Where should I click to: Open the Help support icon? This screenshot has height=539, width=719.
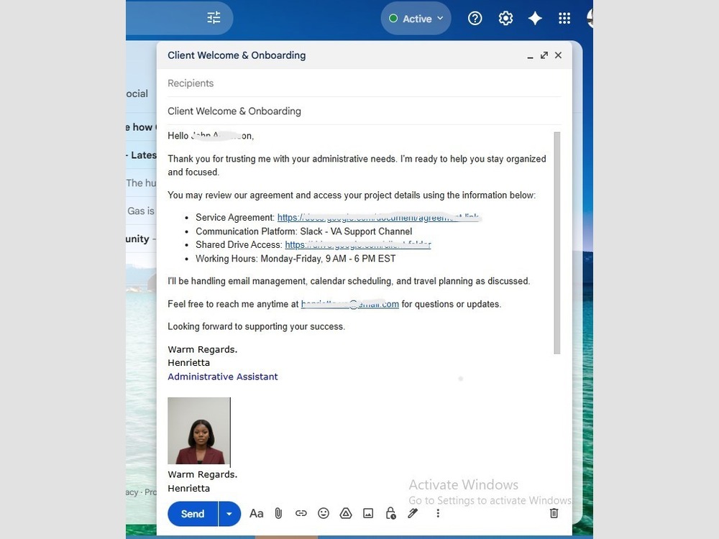475,19
